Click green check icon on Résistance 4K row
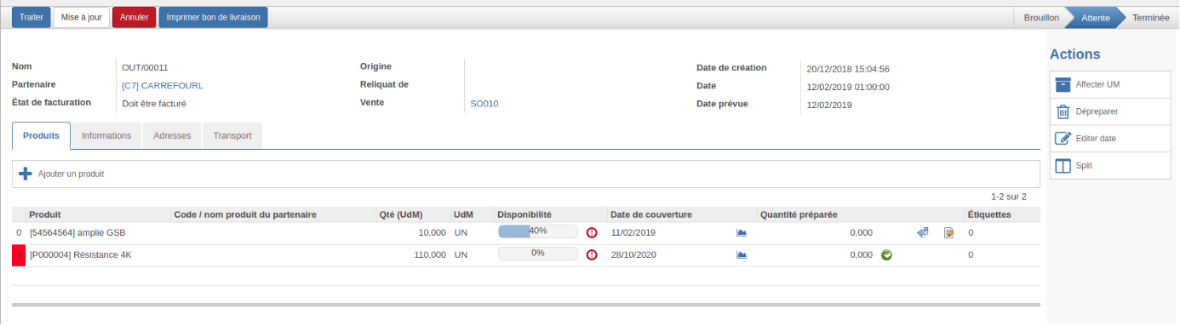 pos(886,254)
